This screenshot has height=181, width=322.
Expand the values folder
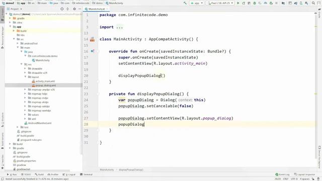[25, 115]
